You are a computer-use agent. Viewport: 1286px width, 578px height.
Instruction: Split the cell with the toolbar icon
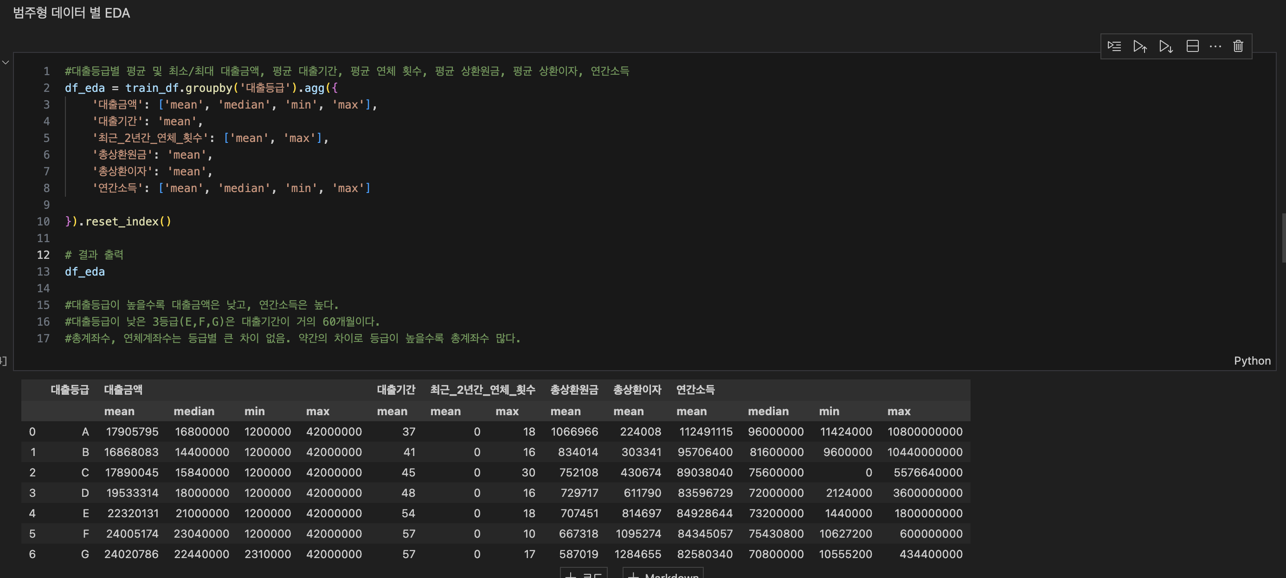(1192, 46)
